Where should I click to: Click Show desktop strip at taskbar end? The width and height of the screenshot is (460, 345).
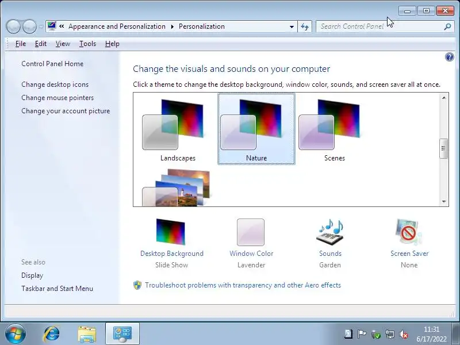[457, 334]
